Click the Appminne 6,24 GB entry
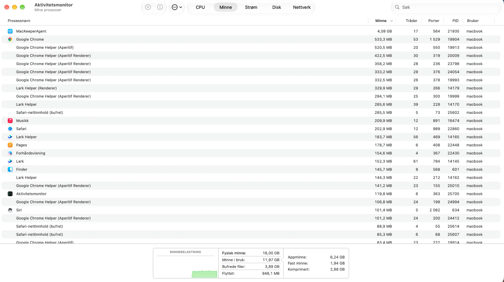The image size is (504, 282). (x=316, y=257)
